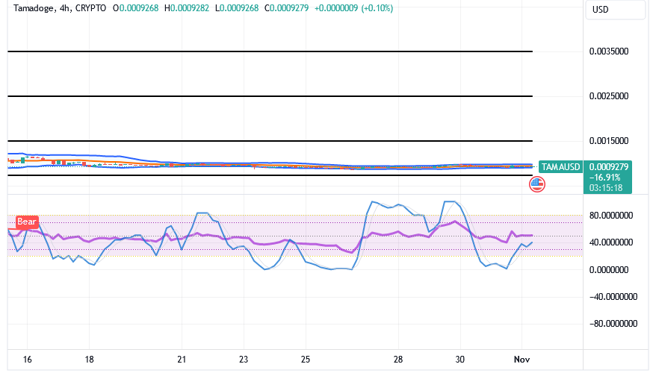Click the -16.91% change on the price tag
Viewport: 656px width, 373px height.
(x=604, y=178)
